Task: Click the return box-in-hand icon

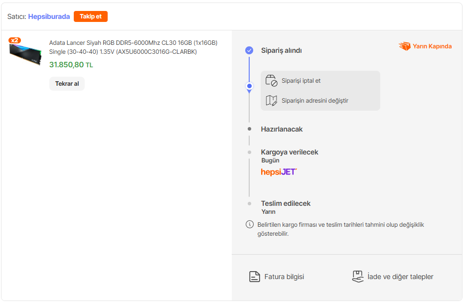Action: point(358,277)
